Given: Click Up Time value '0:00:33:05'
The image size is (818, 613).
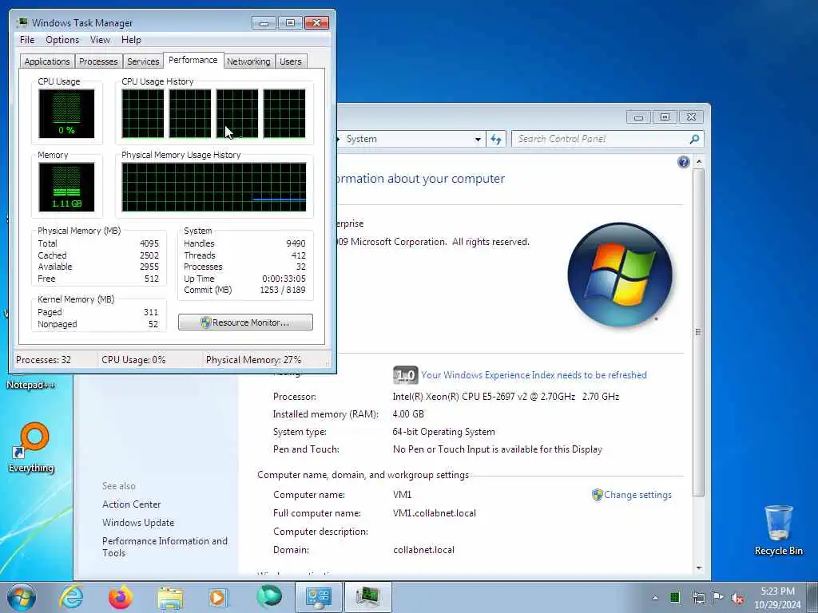Looking at the screenshot, I should [x=284, y=279].
